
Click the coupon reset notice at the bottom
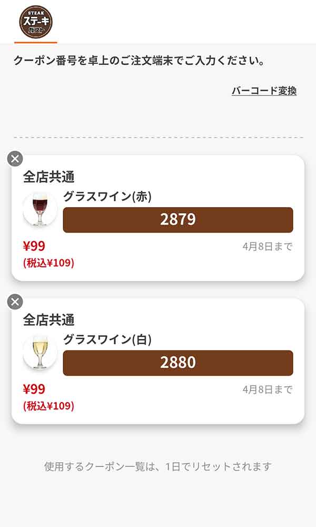coord(157,465)
